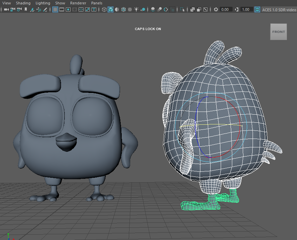Click the Multisample Anti-aliasing icon

166,9
